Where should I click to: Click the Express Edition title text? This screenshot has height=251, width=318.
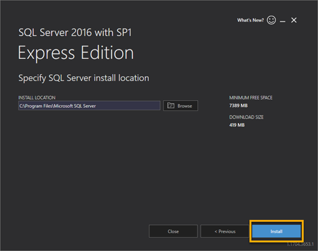coord(76,53)
